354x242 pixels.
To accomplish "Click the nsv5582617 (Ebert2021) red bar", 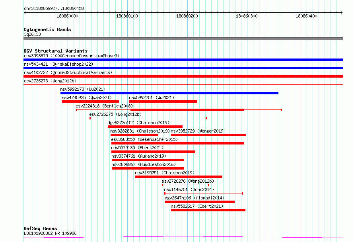I will 208,210.
